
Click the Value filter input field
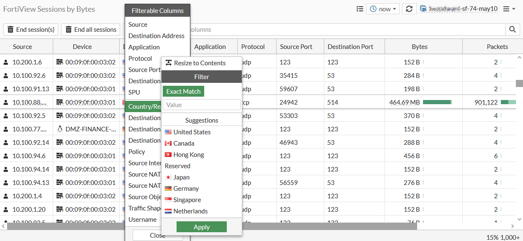(x=201, y=105)
